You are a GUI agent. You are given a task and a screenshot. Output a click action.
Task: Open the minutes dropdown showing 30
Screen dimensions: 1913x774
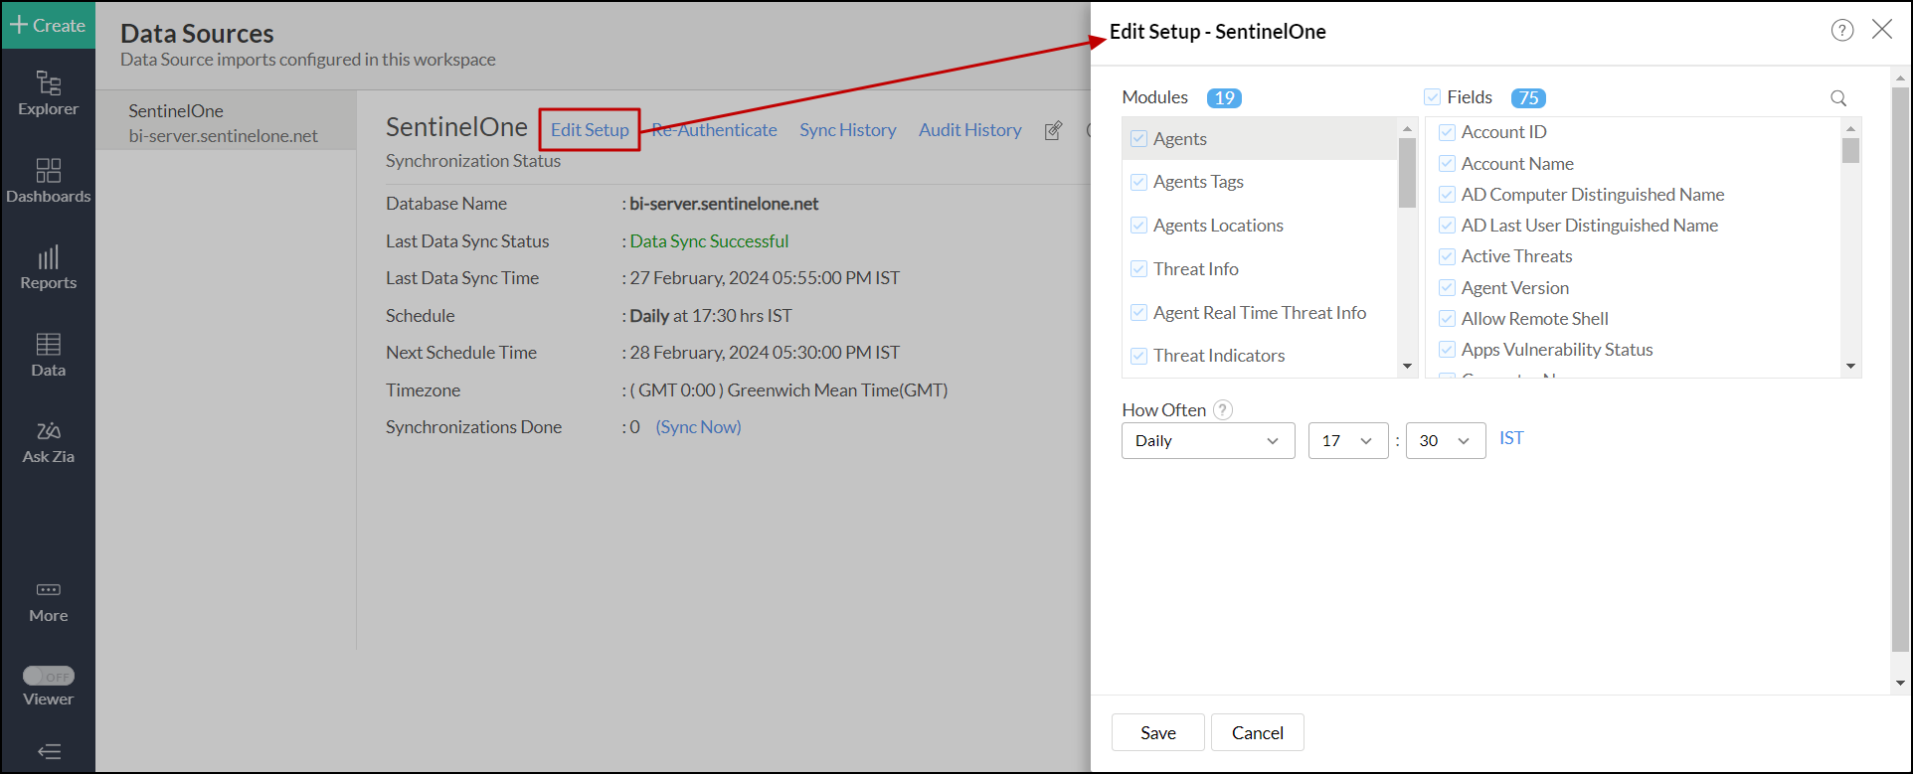[1445, 441]
